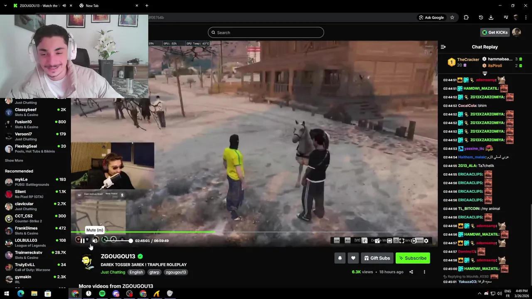Click TL_BITCOIN username in chat
Viewport: 532px width, 299px height.
pyautogui.click(x=469, y=208)
